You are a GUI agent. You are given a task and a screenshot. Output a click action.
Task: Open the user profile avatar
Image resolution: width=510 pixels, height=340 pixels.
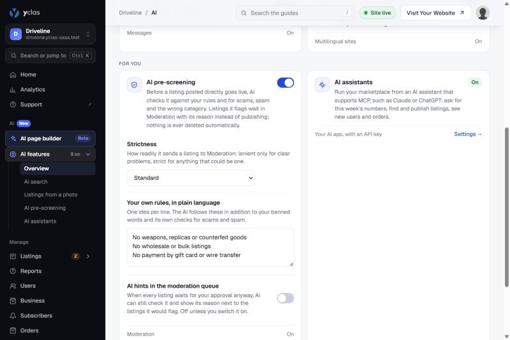483,13
